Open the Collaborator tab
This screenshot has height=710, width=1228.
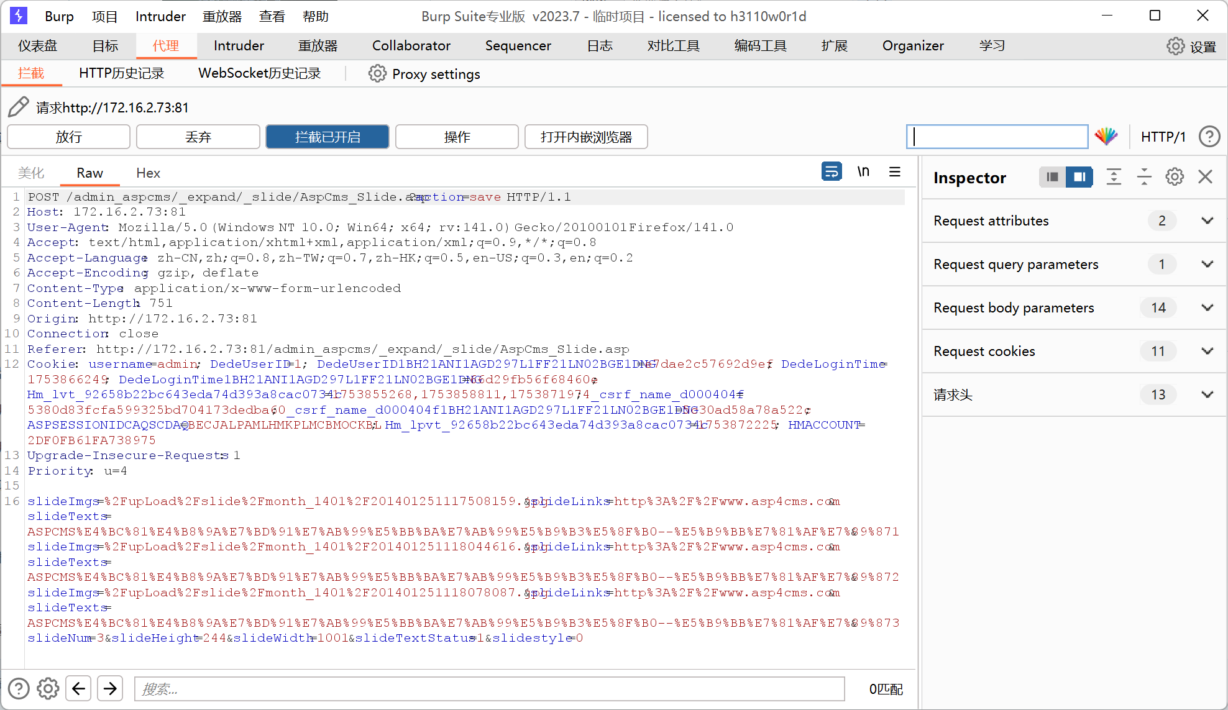pos(411,46)
